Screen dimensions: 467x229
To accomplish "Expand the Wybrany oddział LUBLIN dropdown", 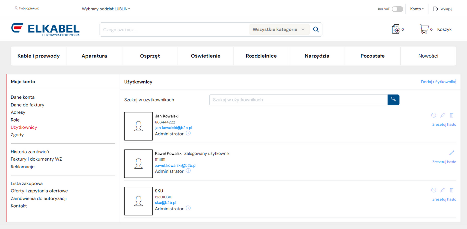I will (106, 9).
